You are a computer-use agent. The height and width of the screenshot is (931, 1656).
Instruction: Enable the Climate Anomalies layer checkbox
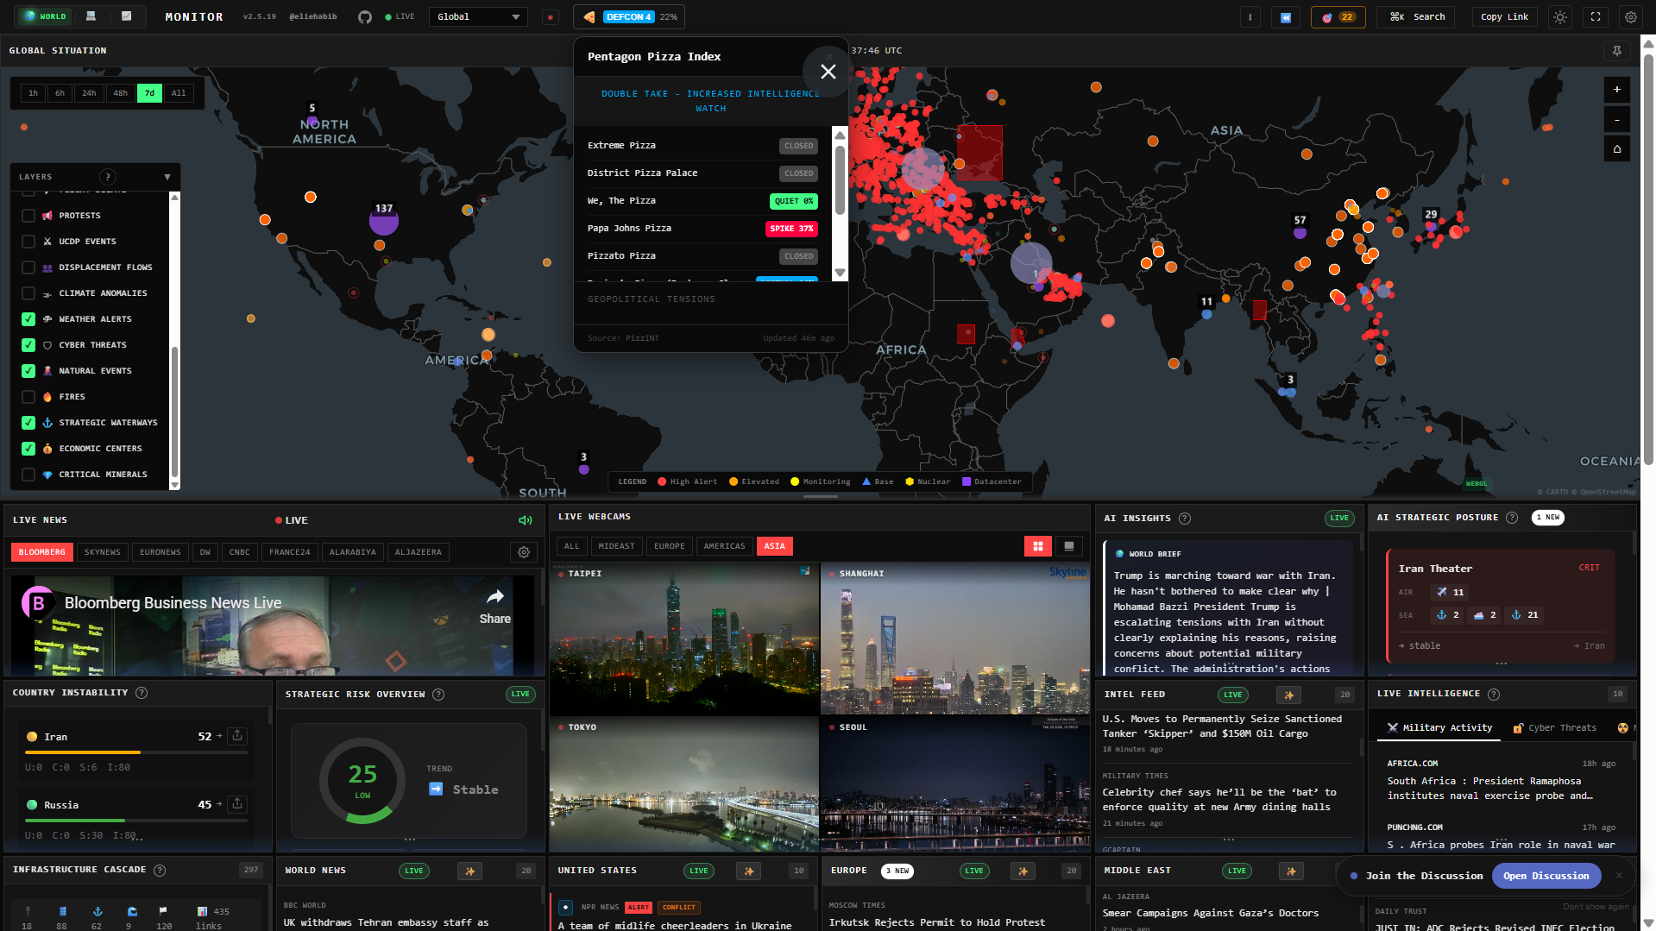coord(28,293)
